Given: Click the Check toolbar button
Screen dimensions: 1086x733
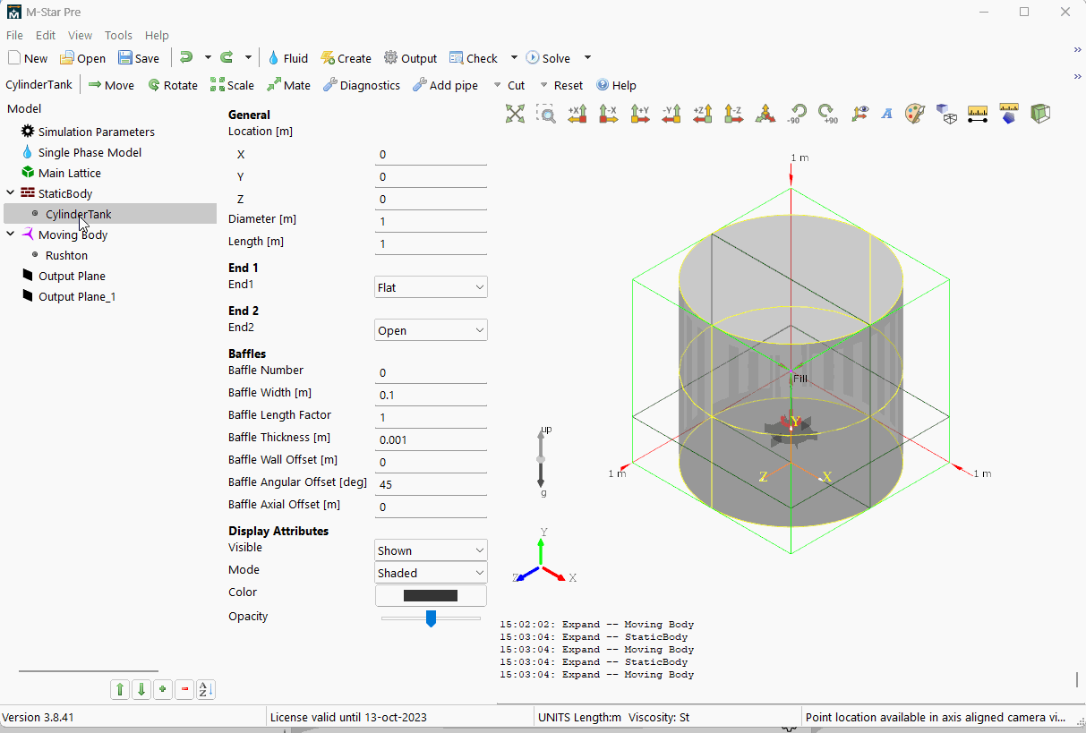Looking at the screenshot, I should tap(474, 58).
